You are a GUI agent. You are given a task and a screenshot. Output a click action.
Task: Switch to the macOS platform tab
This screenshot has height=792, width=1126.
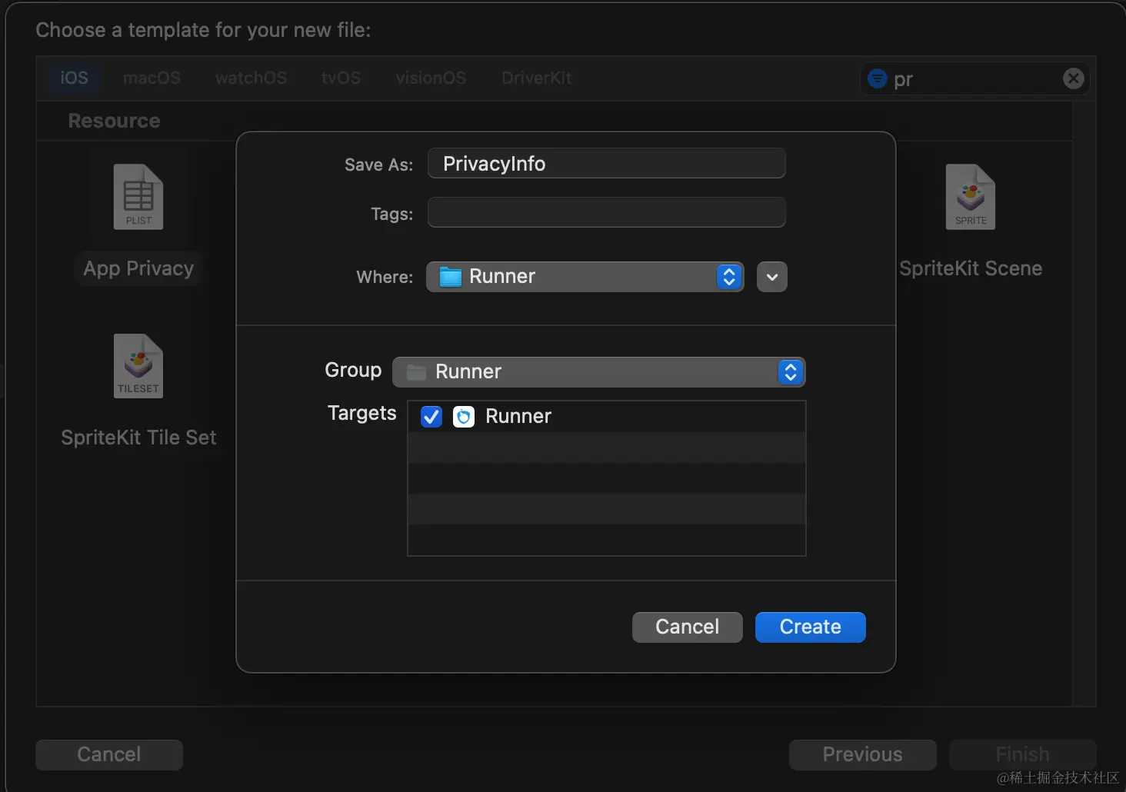click(x=152, y=78)
